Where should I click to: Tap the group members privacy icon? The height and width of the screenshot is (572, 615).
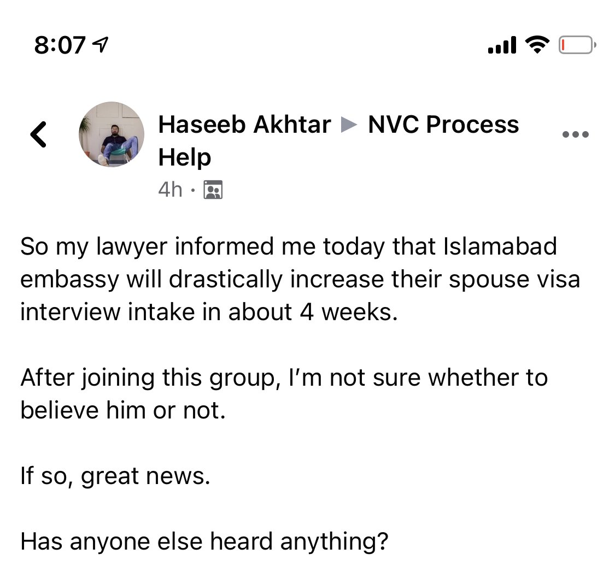213,190
